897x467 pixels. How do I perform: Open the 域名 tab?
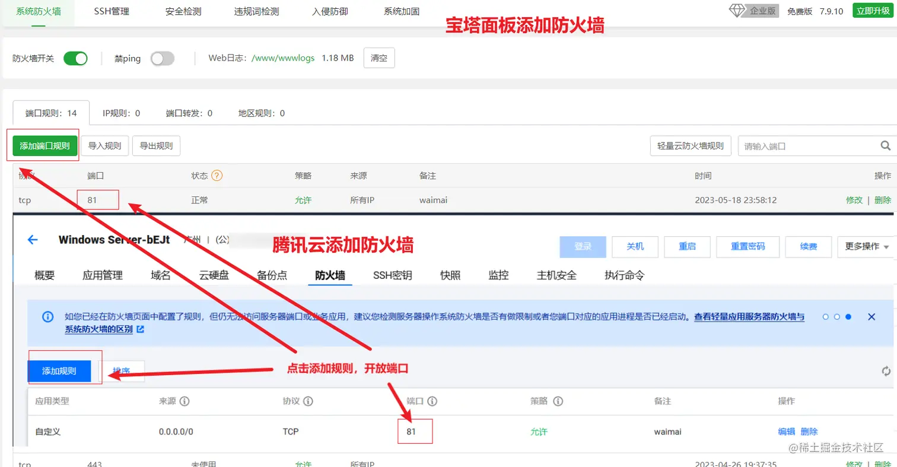point(161,275)
